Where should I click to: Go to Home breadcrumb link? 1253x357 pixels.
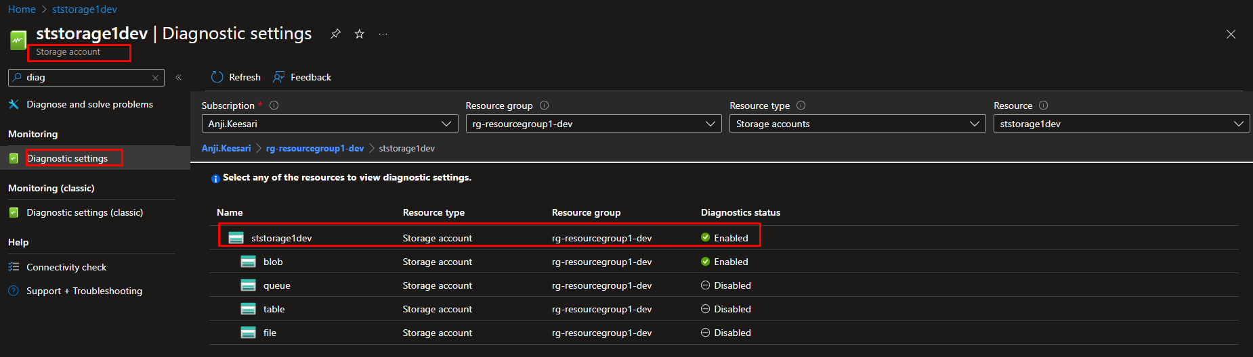[22, 9]
